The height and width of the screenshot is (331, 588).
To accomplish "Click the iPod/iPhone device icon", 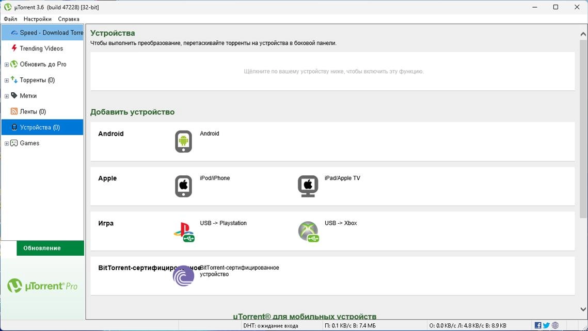I will [183, 186].
